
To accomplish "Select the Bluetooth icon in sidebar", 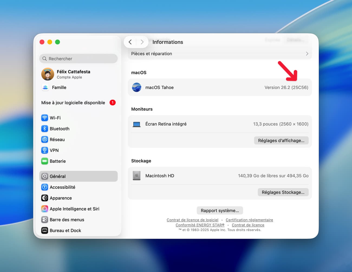I will click(45, 129).
